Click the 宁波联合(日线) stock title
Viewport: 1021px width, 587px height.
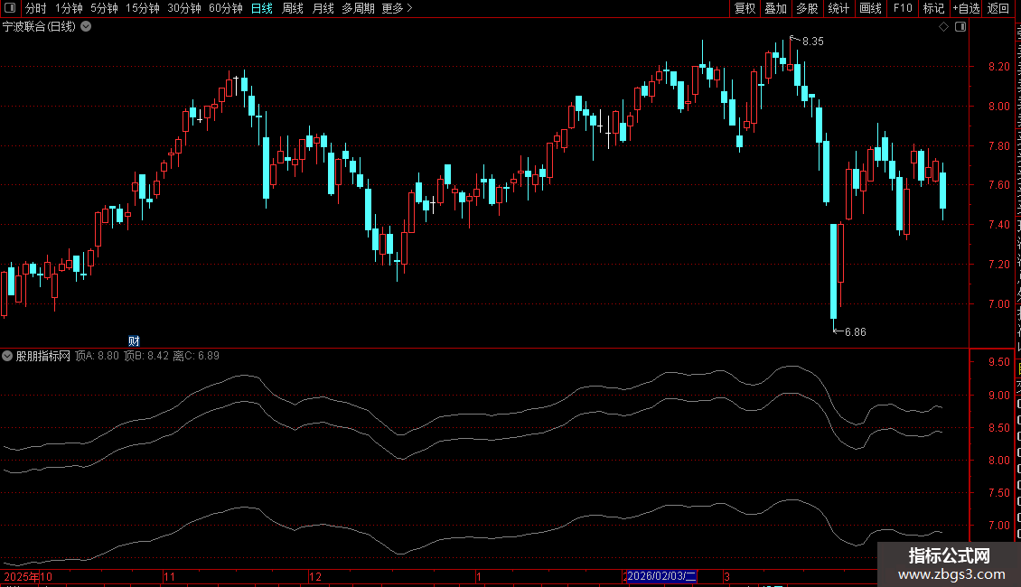click(39, 27)
